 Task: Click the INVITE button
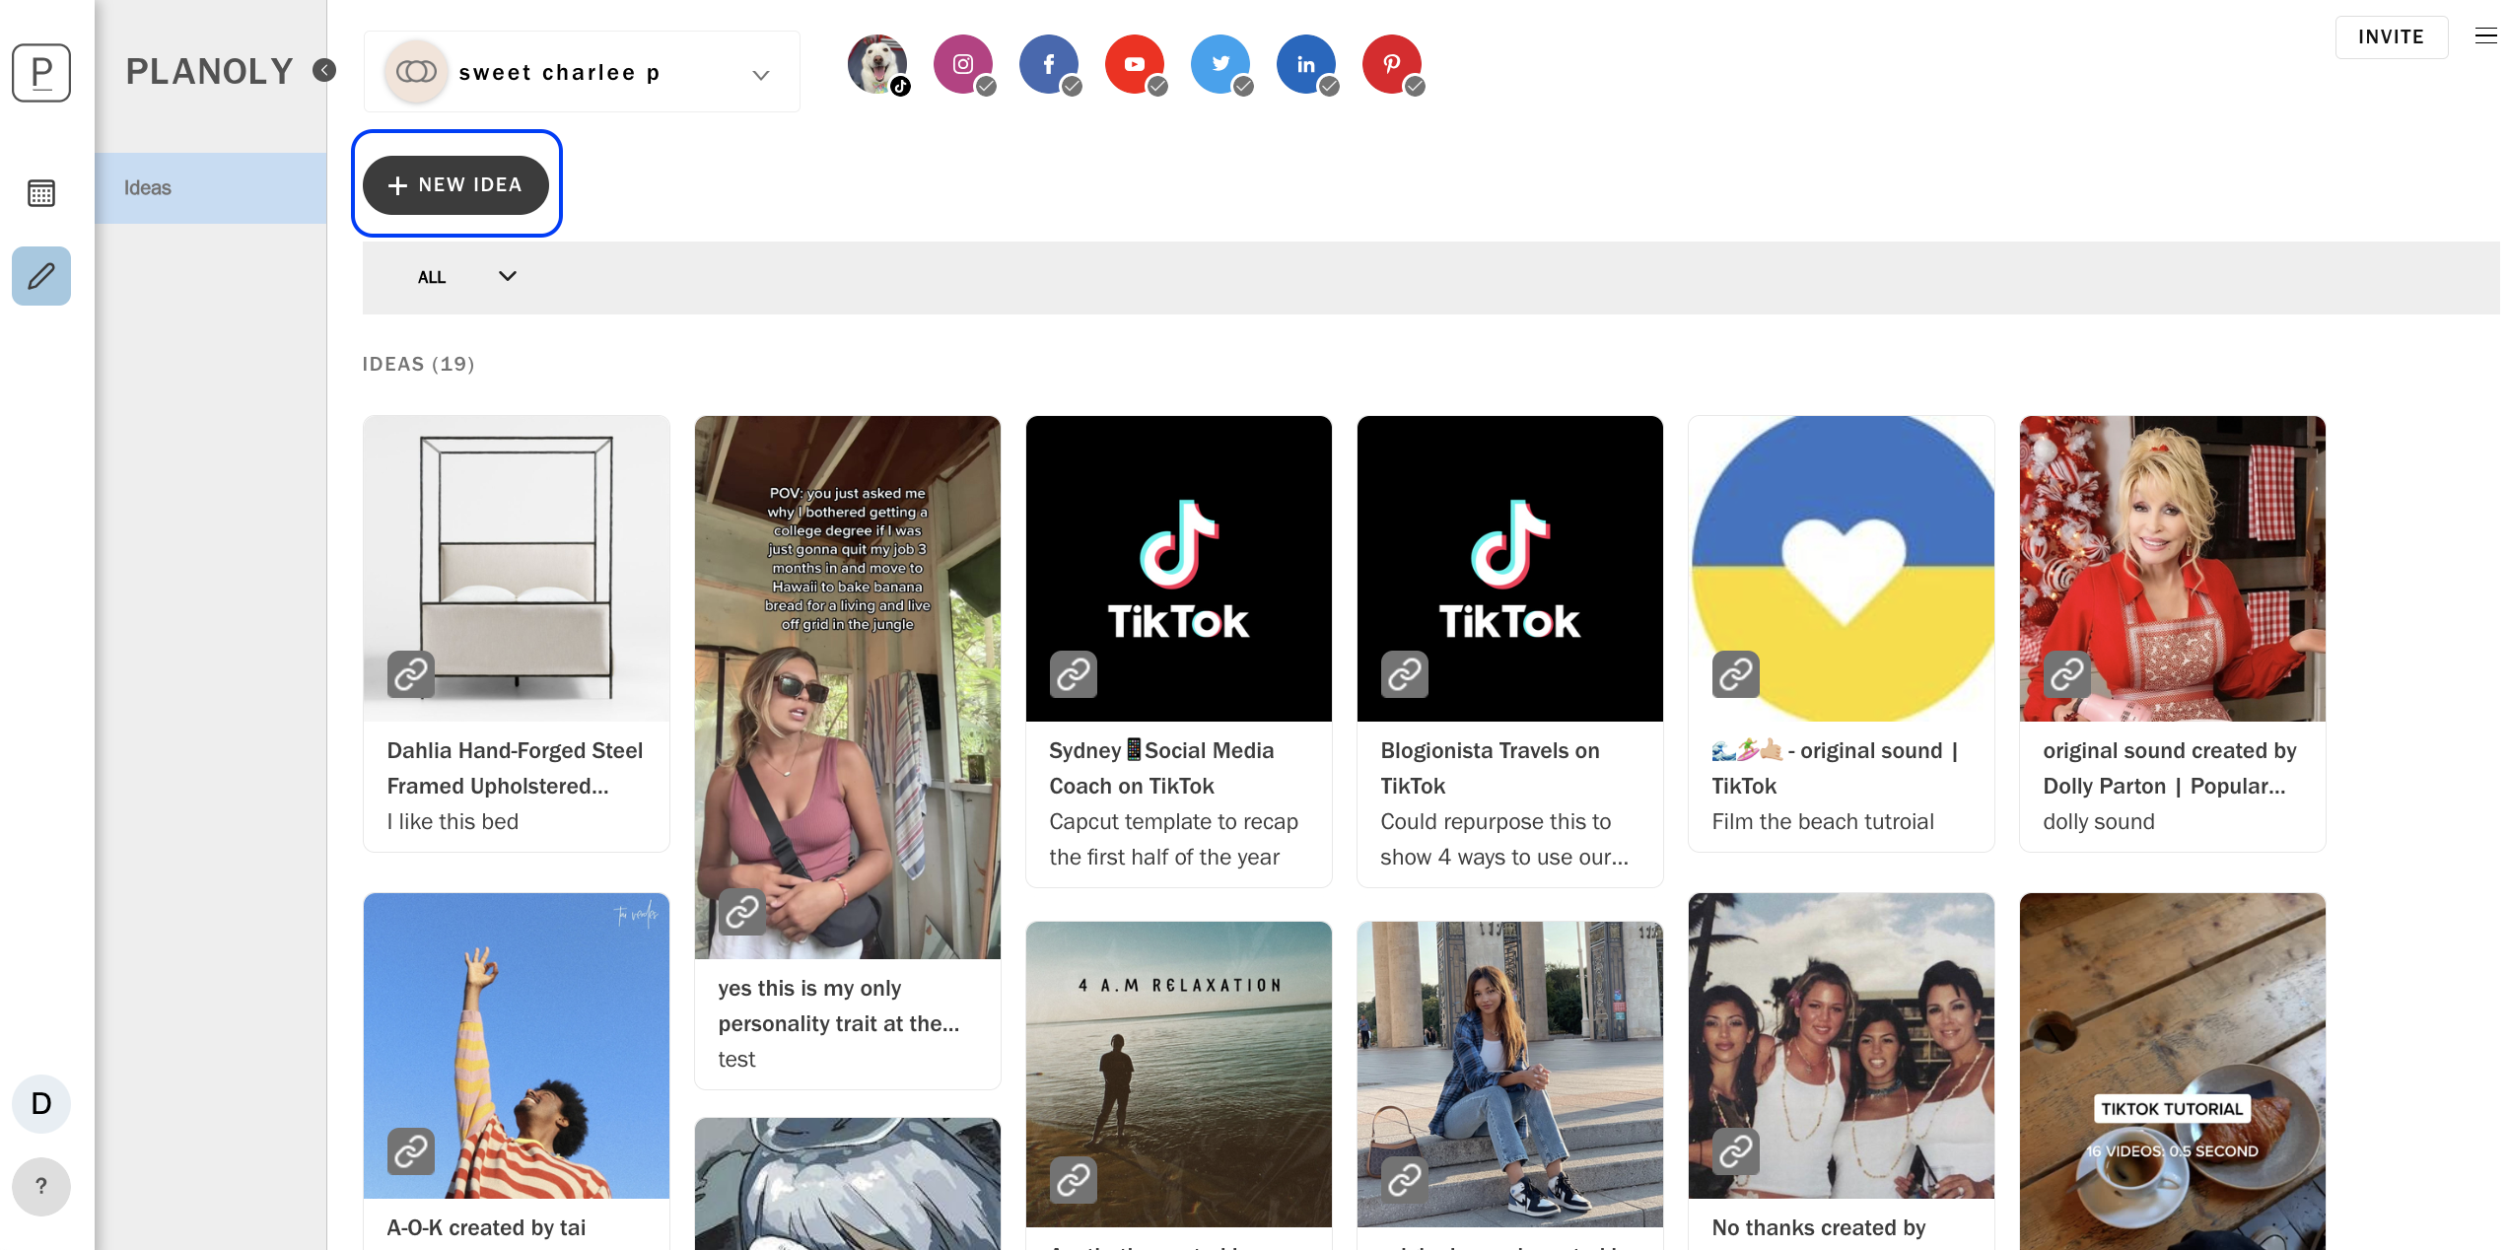tap(2391, 37)
